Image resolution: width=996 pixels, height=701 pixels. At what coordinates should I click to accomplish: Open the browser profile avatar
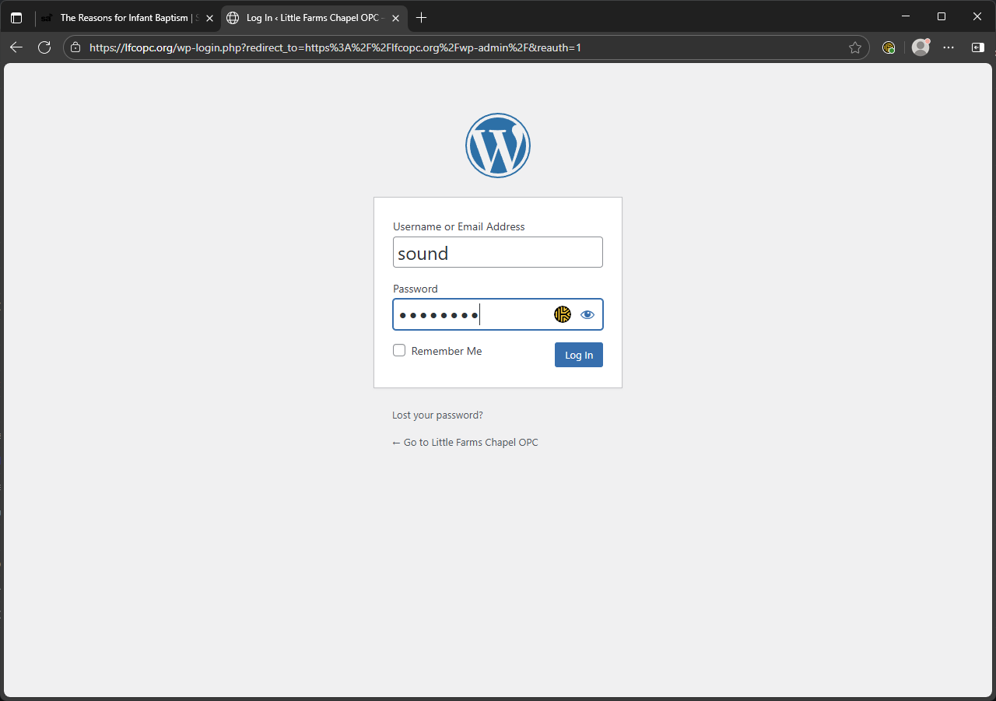pos(921,47)
